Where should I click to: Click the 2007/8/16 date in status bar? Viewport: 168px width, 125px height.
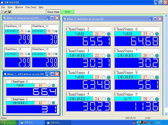tap(130, 118)
